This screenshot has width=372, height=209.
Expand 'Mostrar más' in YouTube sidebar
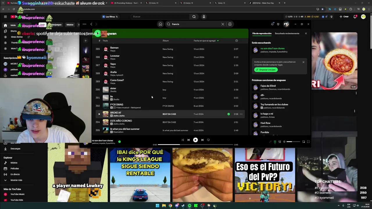16,180
